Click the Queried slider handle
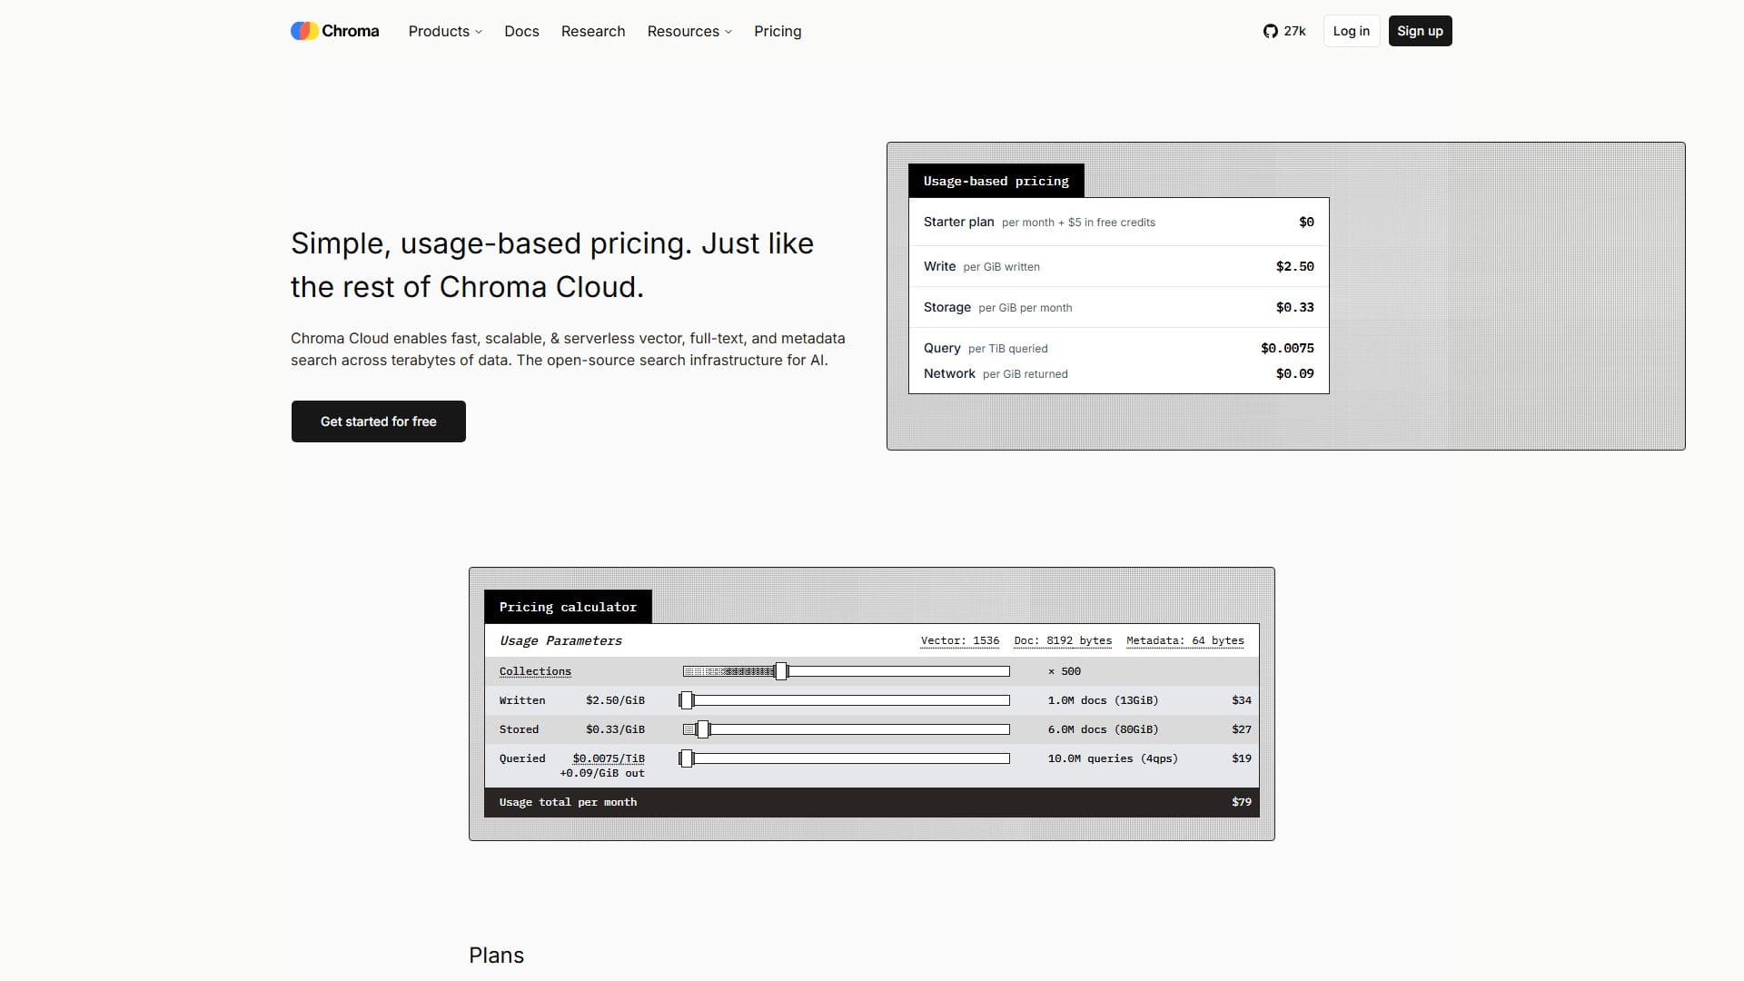1744x981 pixels. coord(687,758)
